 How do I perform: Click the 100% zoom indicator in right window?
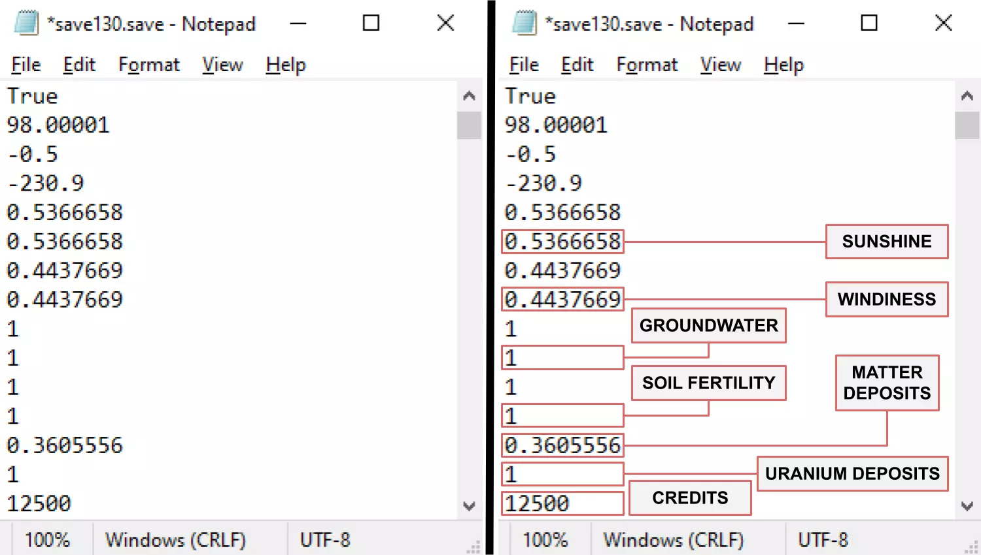[545, 540]
